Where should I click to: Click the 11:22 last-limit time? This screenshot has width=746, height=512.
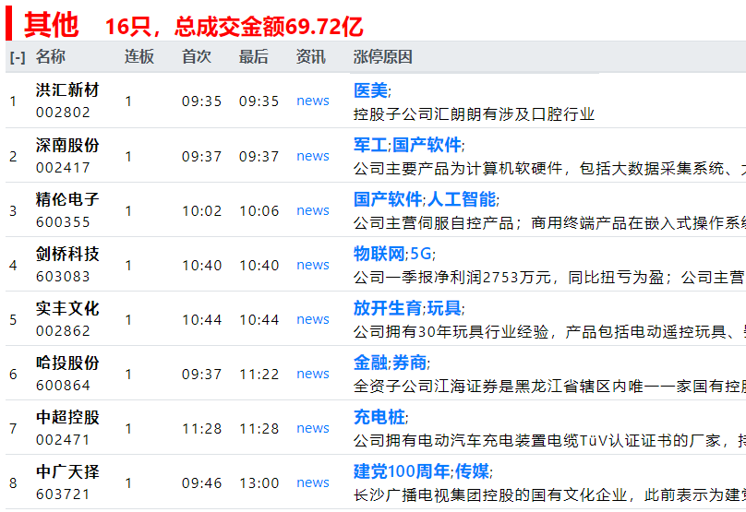pos(259,375)
